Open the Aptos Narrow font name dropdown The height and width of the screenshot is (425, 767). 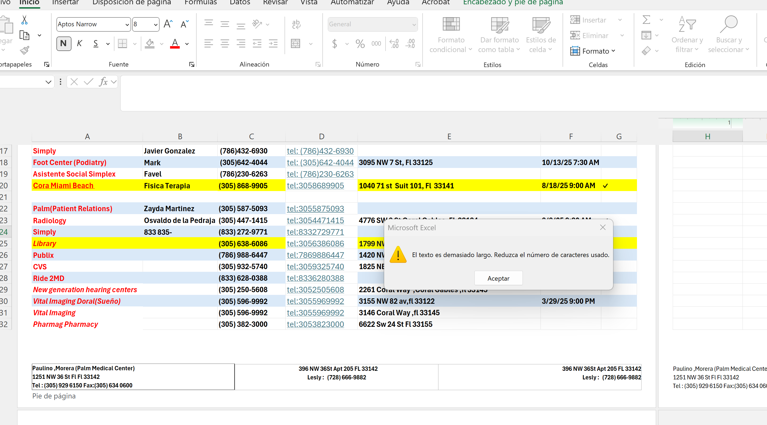(x=127, y=24)
